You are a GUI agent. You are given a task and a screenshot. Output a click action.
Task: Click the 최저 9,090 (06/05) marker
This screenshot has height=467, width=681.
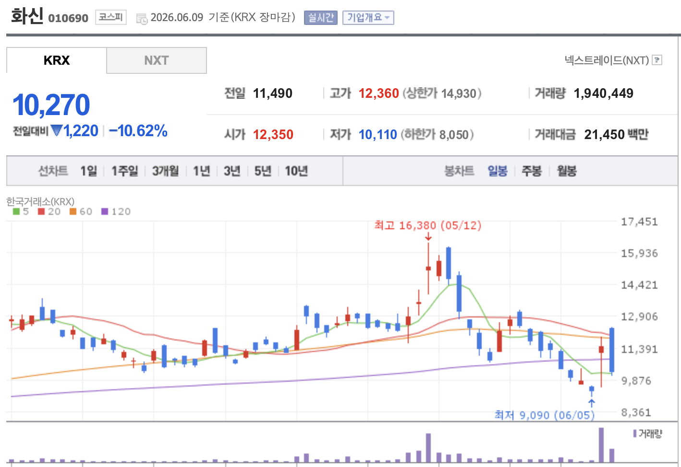tap(545, 415)
